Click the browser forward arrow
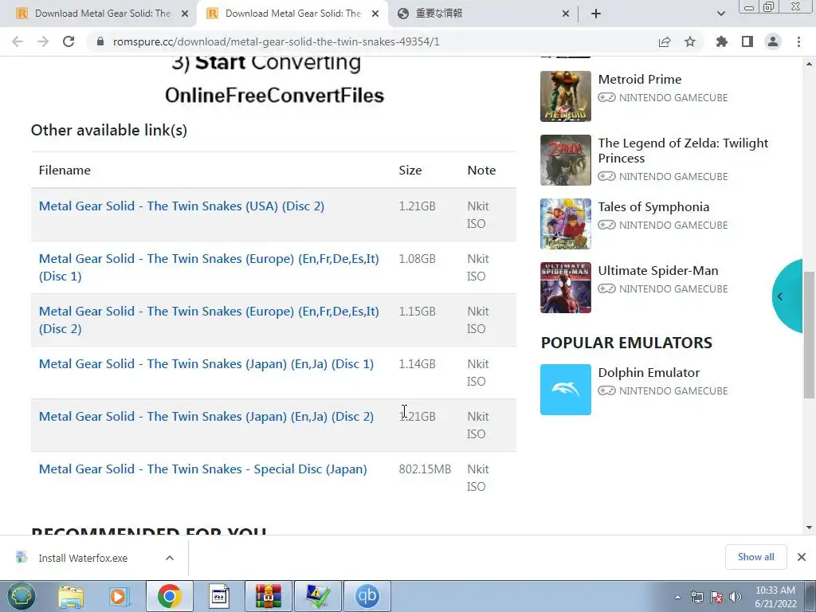The height and width of the screenshot is (612, 816). 43,41
